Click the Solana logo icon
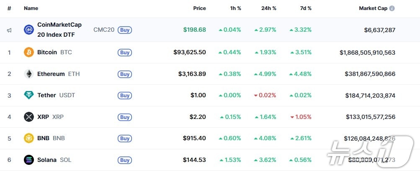Viewport: 420px width, 174px height. tap(29, 160)
